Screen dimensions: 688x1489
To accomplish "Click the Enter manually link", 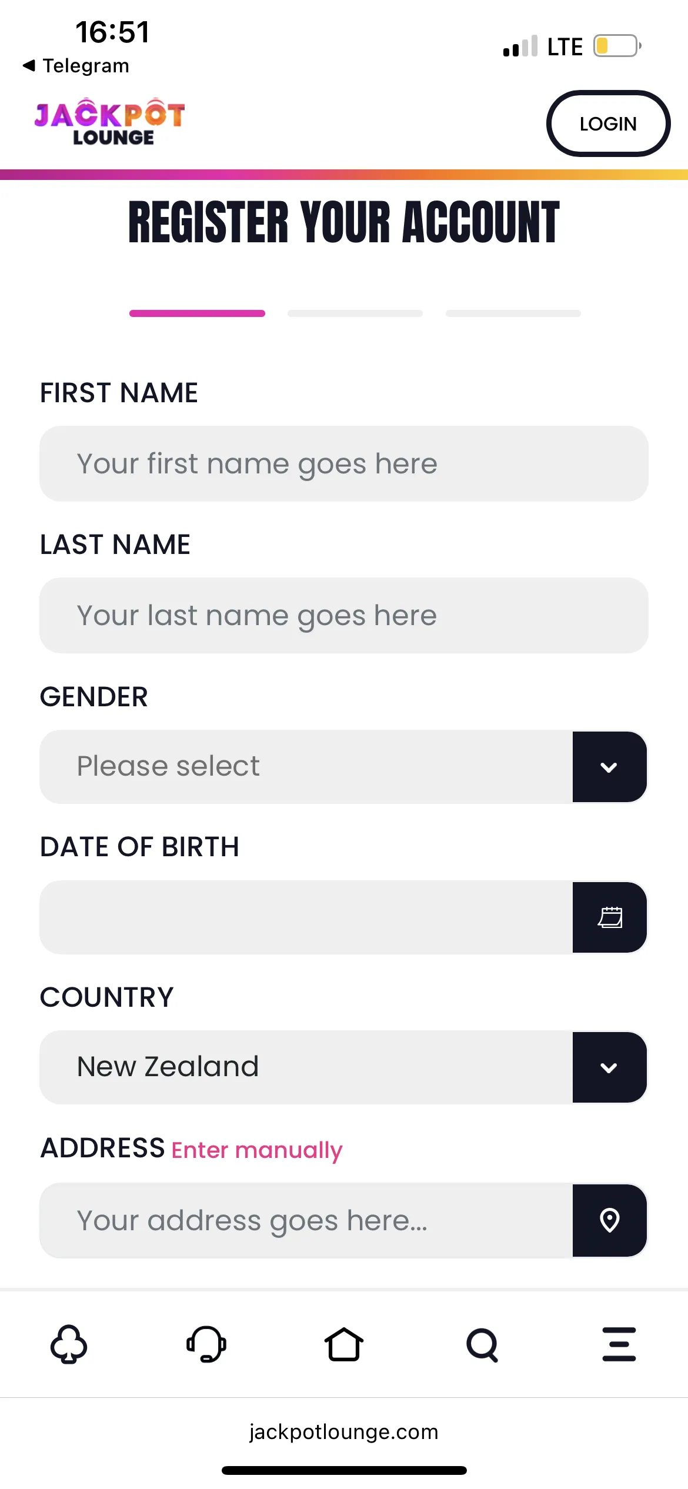I will (257, 1150).
